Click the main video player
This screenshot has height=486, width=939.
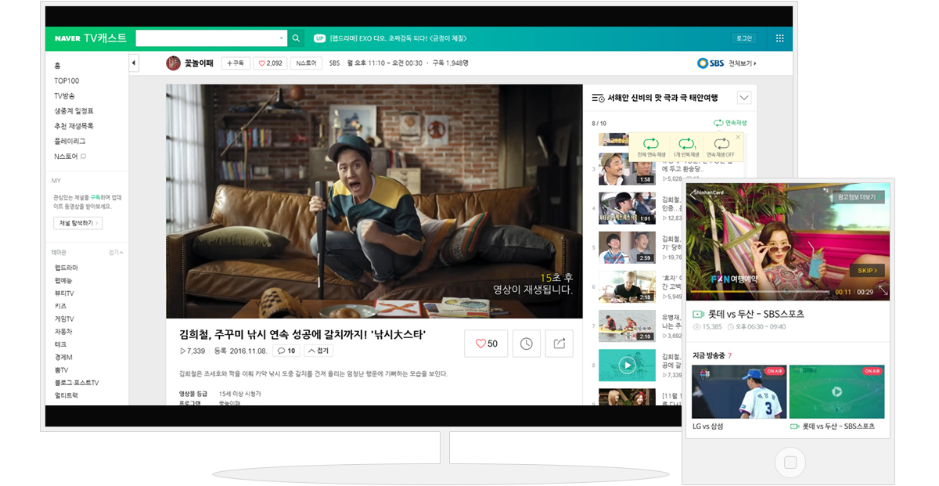tap(374, 201)
